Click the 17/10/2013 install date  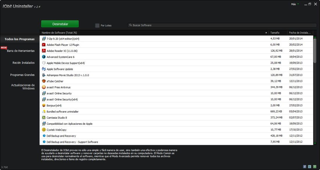296,130
